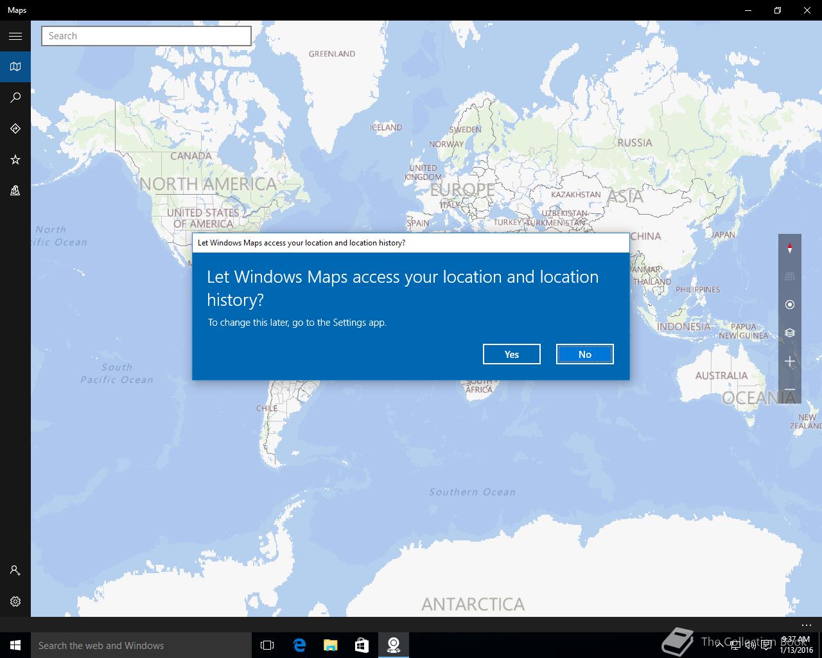This screenshot has height=658, width=822.
Task: Click the ANTARCTICA map label
Action: click(x=473, y=604)
